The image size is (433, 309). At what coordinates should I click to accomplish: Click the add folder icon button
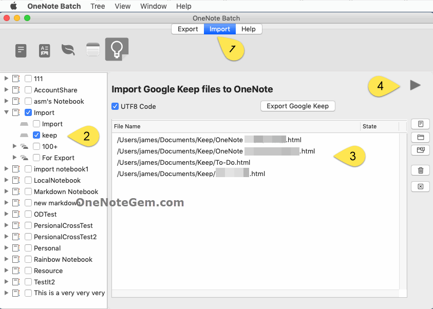[x=420, y=137]
